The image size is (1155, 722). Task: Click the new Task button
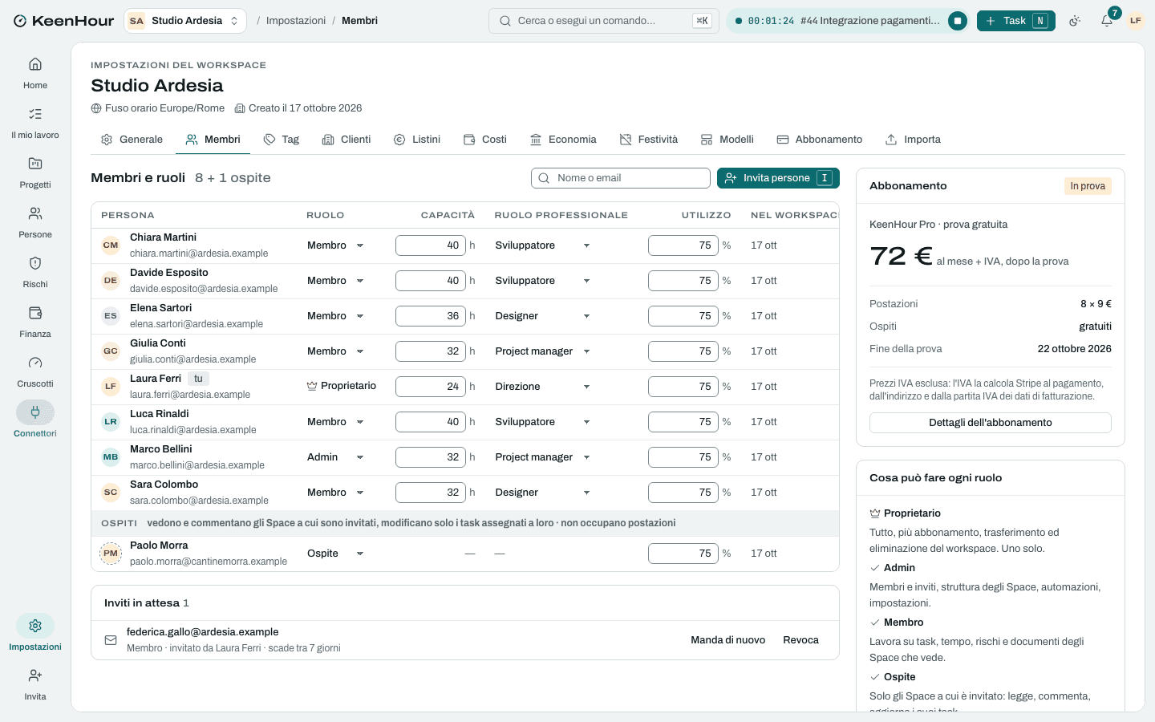(x=1015, y=21)
